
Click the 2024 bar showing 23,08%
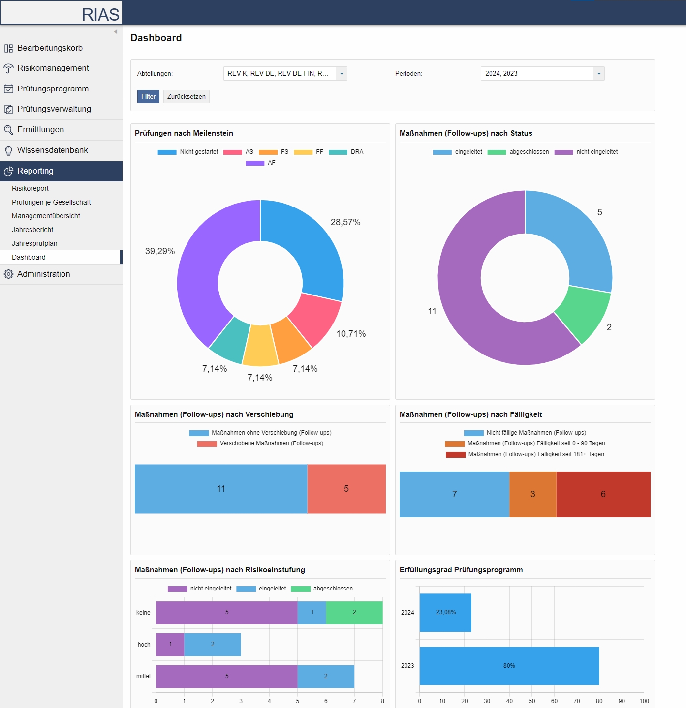click(x=445, y=613)
